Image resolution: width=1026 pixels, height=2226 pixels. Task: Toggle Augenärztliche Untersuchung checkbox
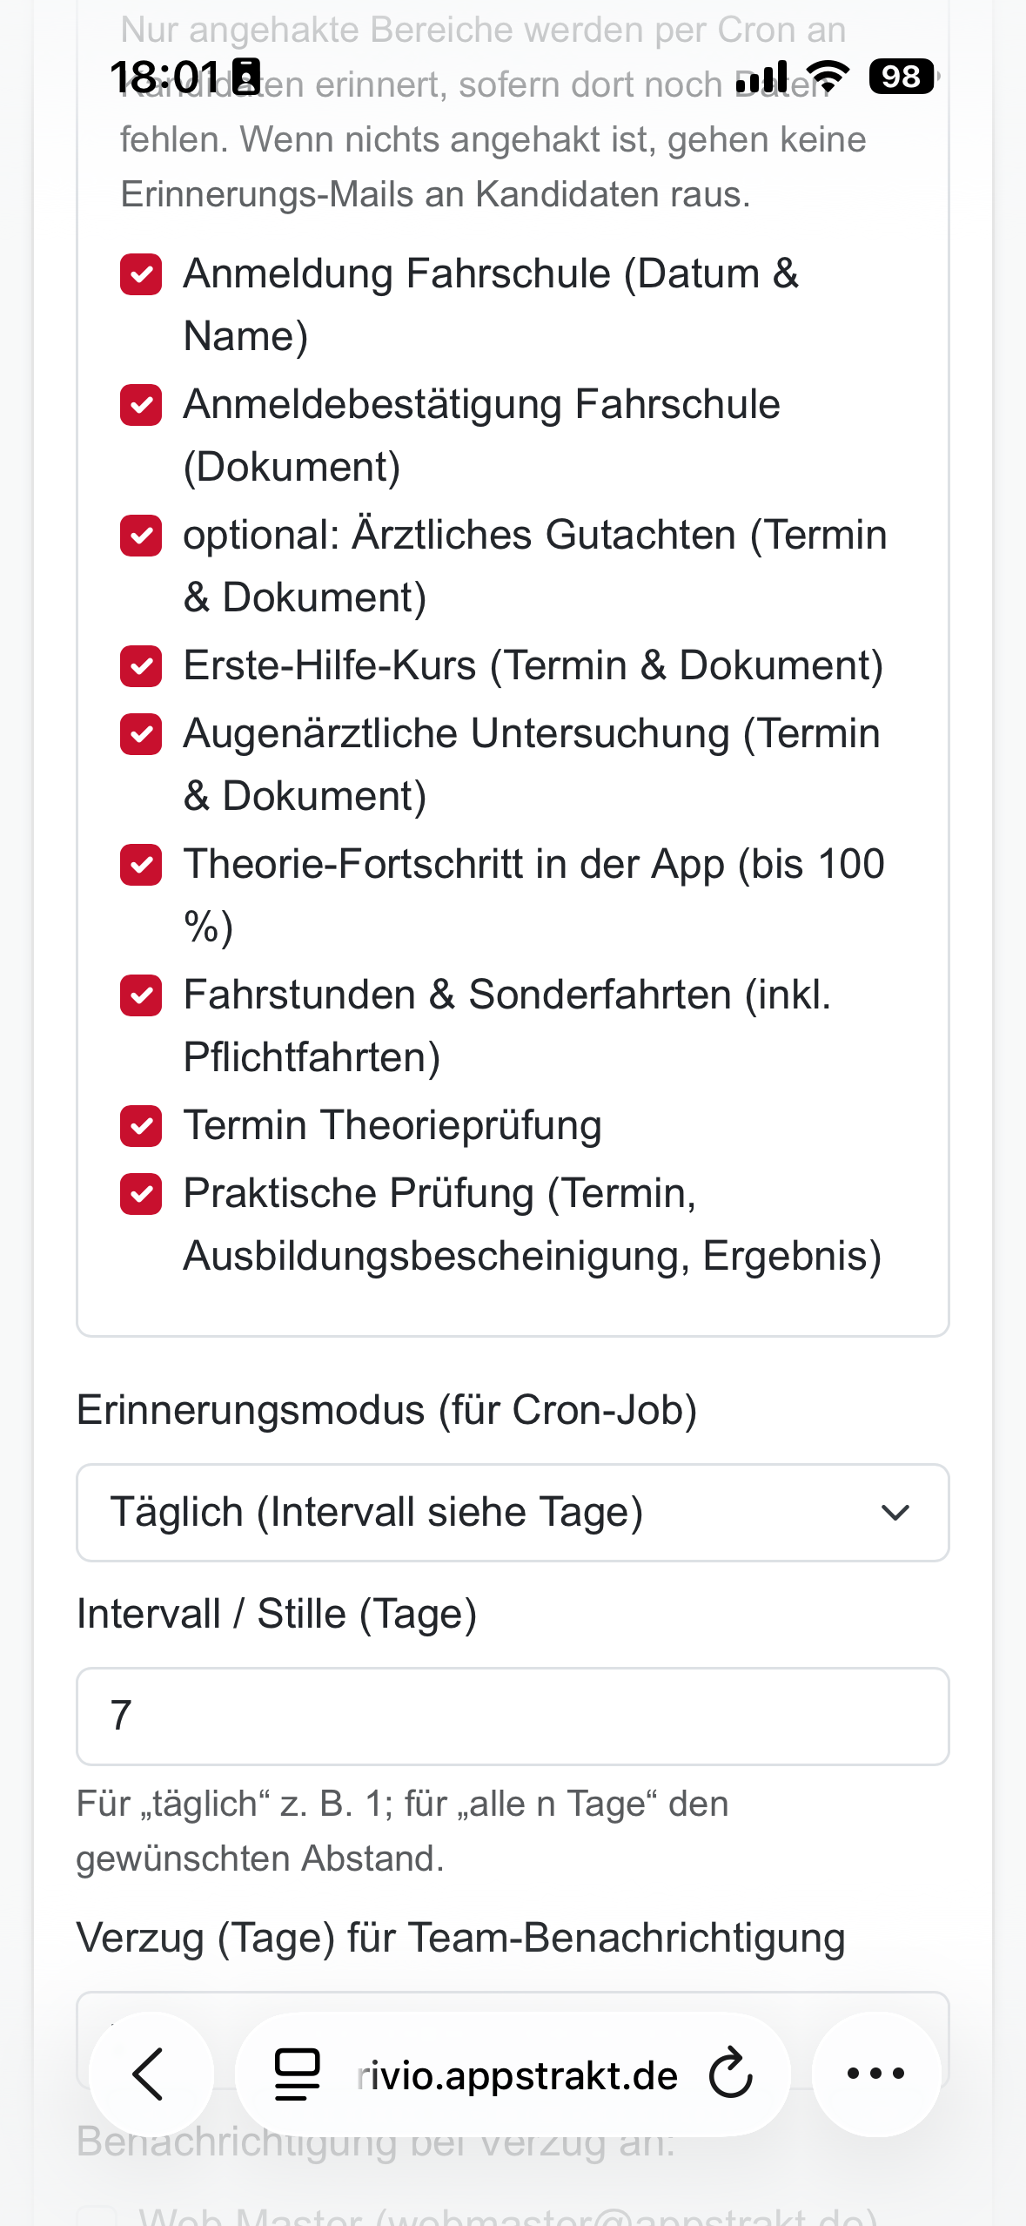click(141, 735)
